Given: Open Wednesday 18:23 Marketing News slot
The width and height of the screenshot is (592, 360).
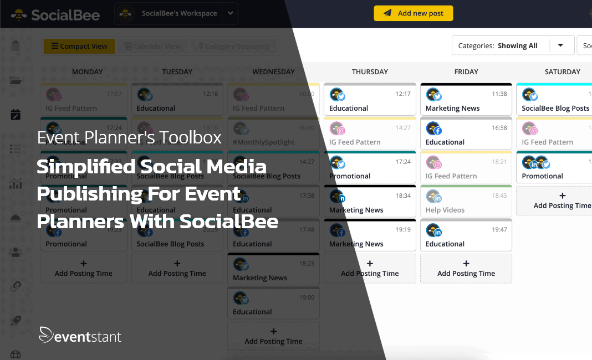Looking at the screenshot, I should 273,269.
